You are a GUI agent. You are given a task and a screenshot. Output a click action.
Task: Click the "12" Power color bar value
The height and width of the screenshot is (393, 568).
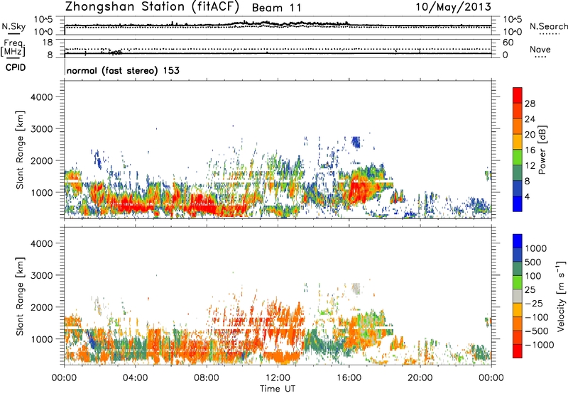point(530,166)
